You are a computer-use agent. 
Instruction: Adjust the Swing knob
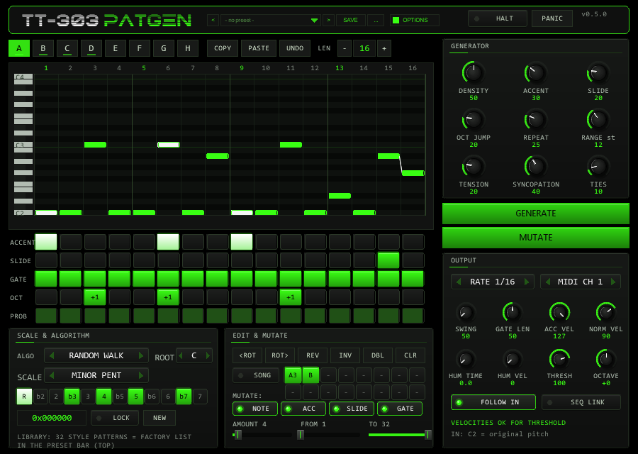465,313
